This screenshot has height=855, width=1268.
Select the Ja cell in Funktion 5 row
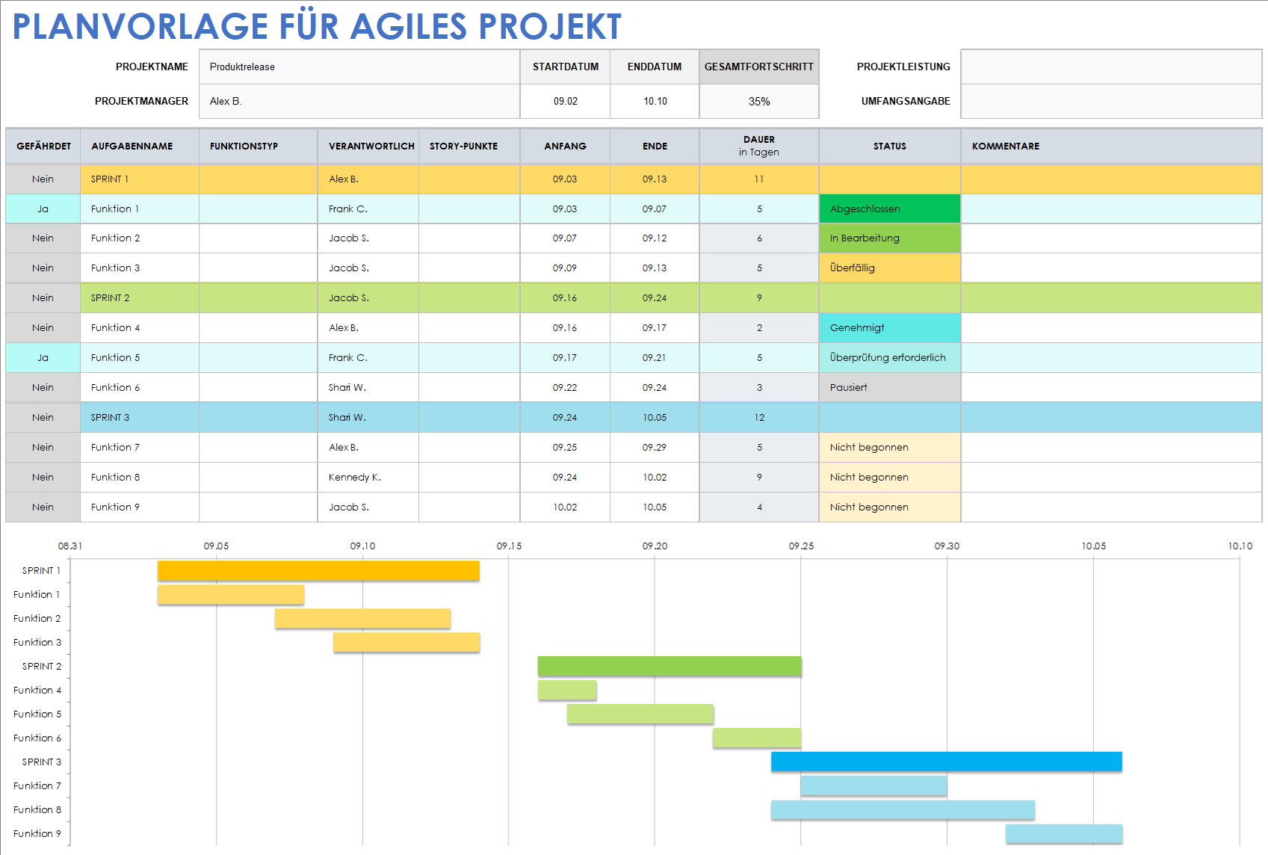[43, 357]
